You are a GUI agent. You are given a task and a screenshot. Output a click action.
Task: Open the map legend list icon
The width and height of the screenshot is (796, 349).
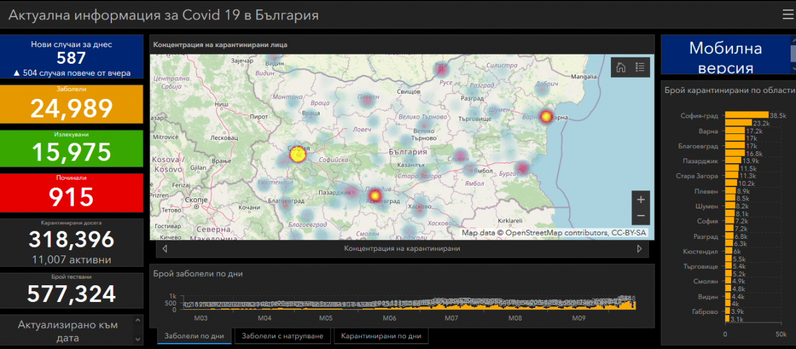pos(640,67)
